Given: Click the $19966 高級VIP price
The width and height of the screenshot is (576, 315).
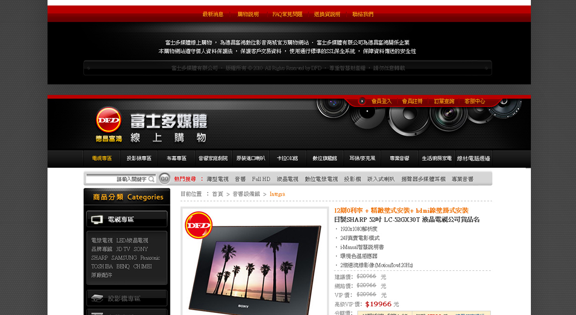Looking at the screenshot, I should click(379, 304).
